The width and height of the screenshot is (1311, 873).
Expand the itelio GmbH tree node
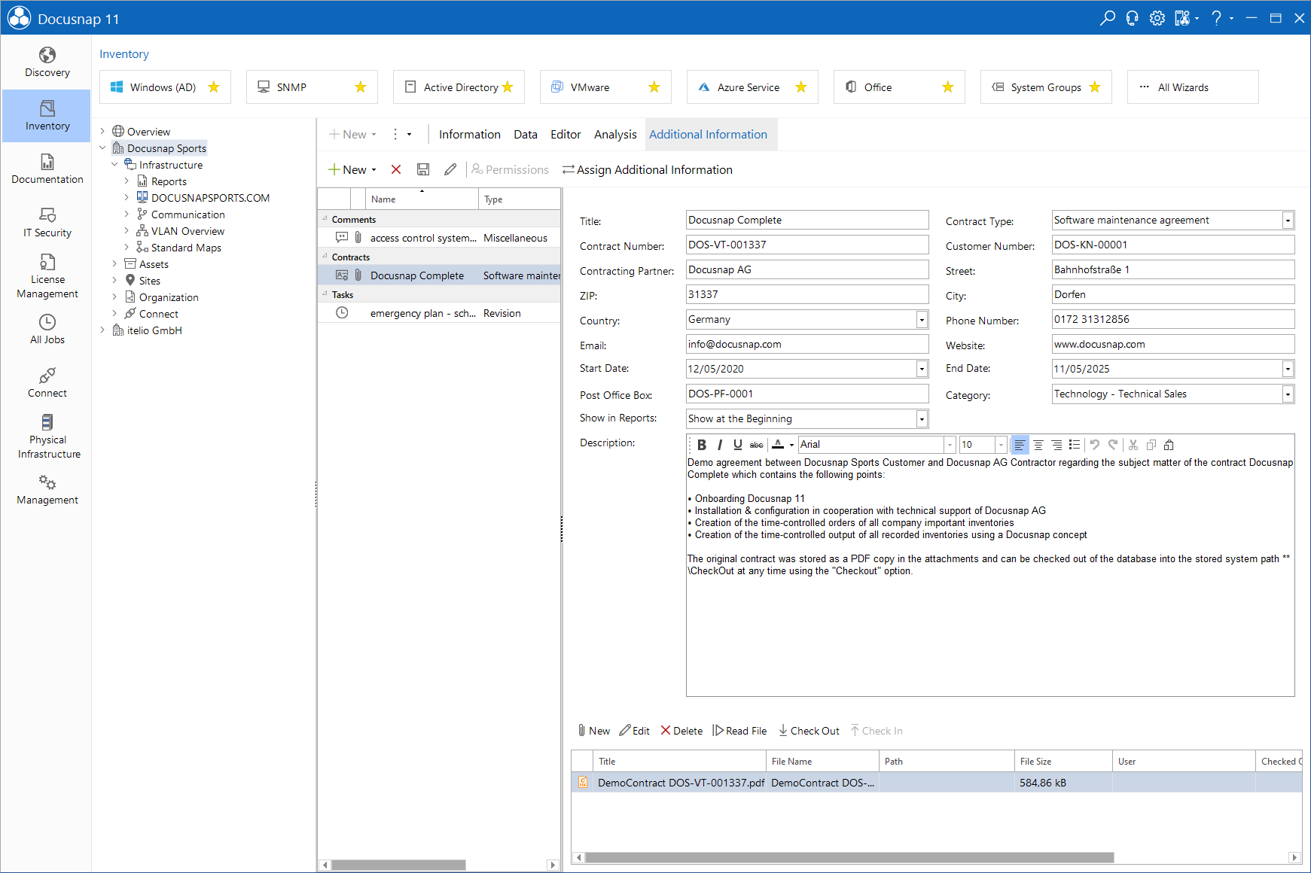point(103,330)
